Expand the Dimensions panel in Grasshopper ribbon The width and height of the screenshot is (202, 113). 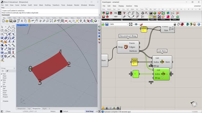tap(147, 19)
